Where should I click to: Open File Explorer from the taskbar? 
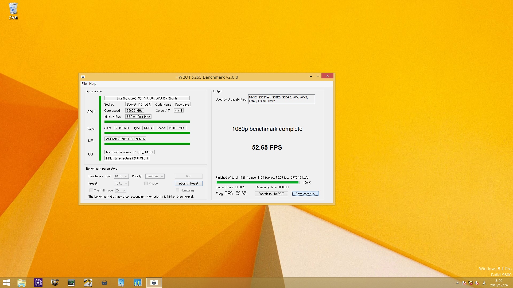21,283
